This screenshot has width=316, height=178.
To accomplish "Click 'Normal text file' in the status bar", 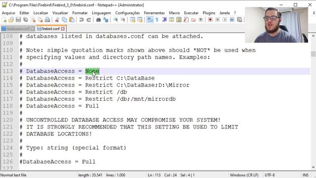I will (x=13, y=175).
